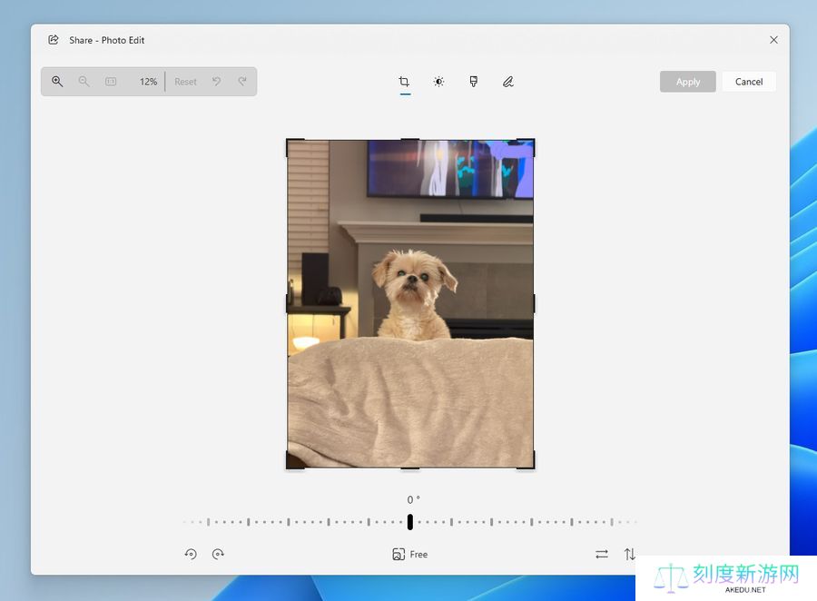Click the 0 ° rotation angle readout
The image size is (817, 601).
(413, 500)
